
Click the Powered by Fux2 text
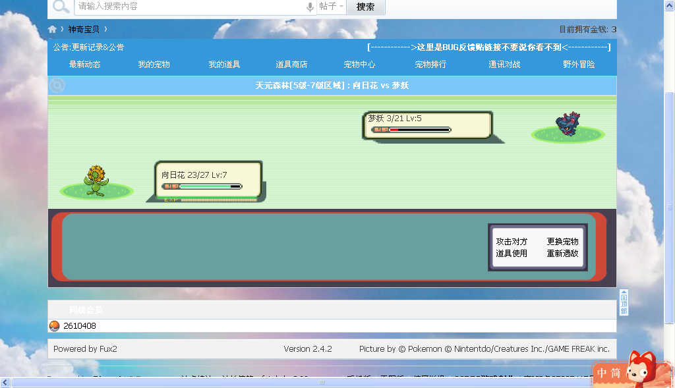[85, 349]
